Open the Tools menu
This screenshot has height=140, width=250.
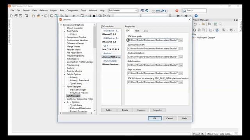pos(84,10)
